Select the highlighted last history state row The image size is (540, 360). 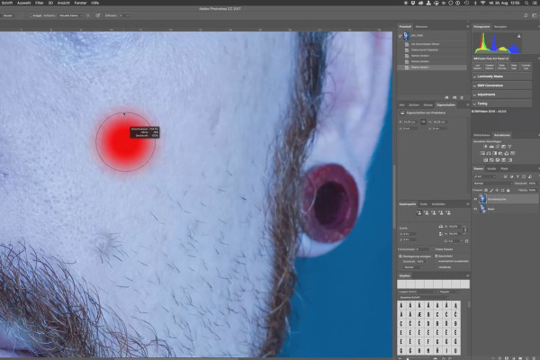432,67
